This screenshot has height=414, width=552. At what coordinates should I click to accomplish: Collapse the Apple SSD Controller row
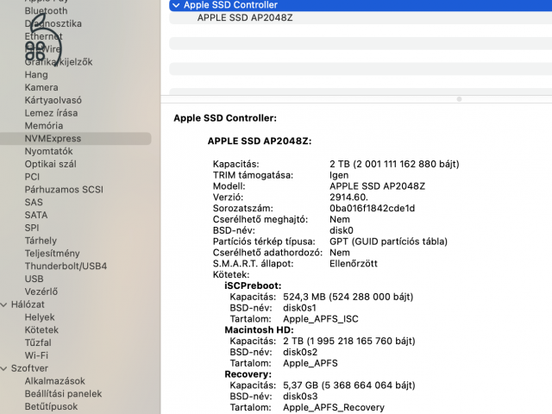[176, 5]
